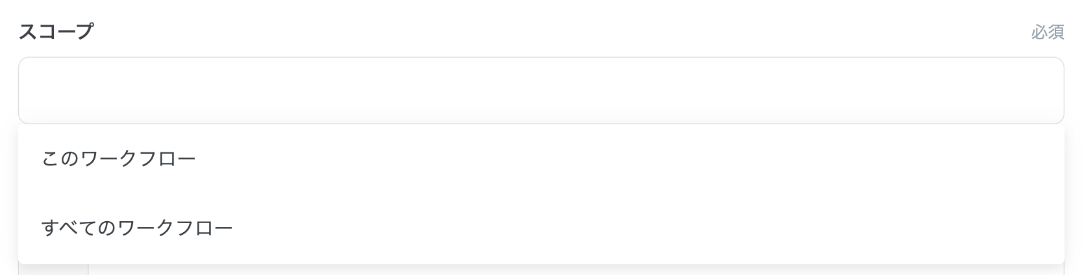Image resolution: width=1082 pixels, height=275 pixels.
Task: Click the gray 必須 text
Action: pos(1047,32)
